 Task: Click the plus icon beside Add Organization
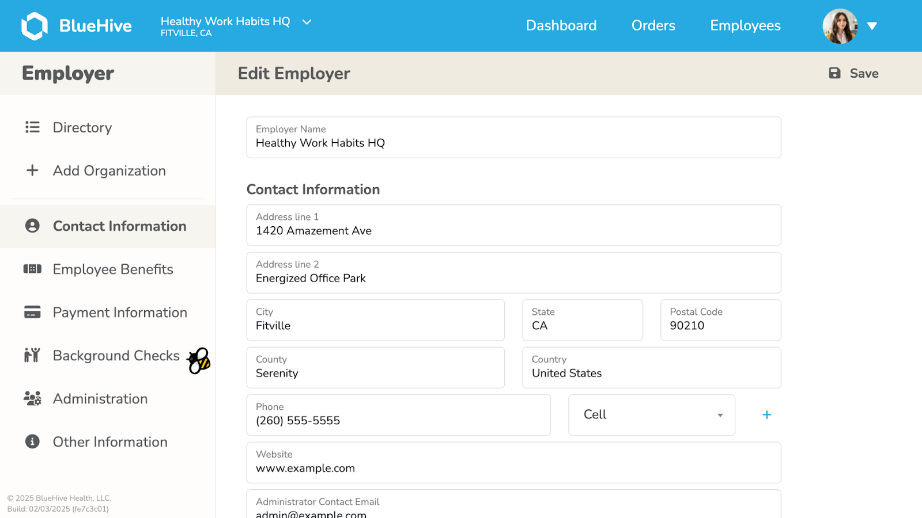32,170
